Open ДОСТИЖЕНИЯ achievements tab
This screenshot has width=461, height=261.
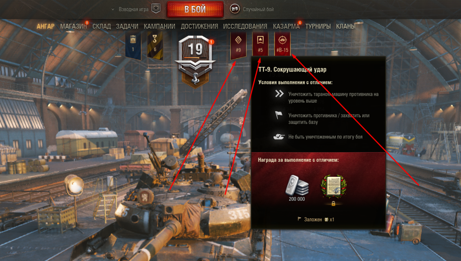click(x=199, y=27)
